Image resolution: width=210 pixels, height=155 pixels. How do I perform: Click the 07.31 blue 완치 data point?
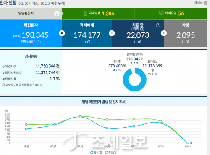[x=161, y=123]
